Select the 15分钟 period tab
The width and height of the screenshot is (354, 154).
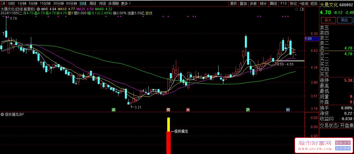click(45, 4)
